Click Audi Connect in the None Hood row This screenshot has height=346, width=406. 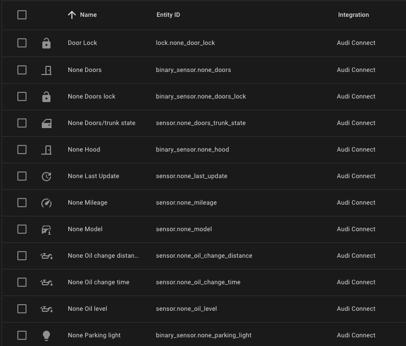pyautogui.click(x=356, y=150)
